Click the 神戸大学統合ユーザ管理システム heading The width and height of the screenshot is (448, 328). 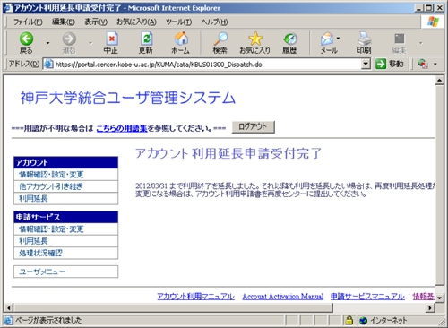[x=128, y=98]
